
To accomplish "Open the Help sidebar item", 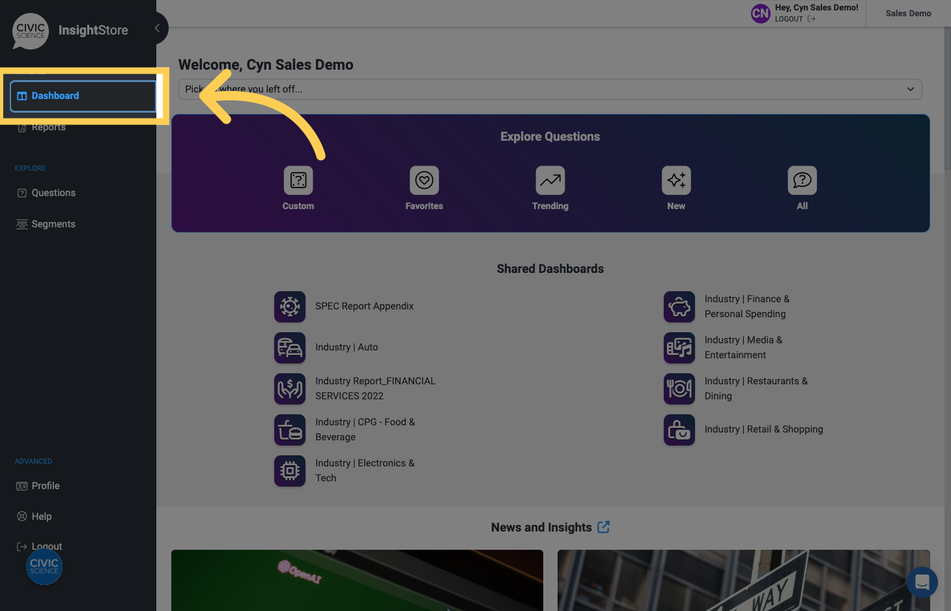I will [x=41, y=517].
